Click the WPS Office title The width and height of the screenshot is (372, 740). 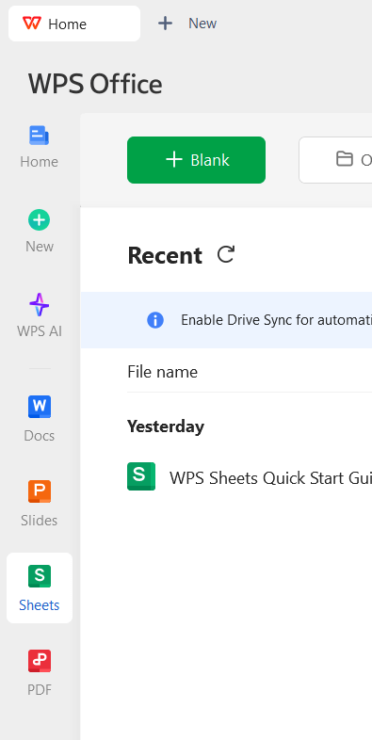[95, 84]
